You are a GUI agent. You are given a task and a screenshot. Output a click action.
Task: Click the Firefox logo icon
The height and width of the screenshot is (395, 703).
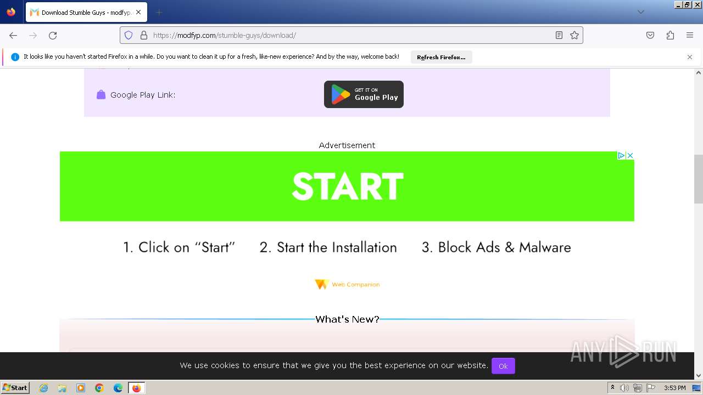tap(11, 12)
